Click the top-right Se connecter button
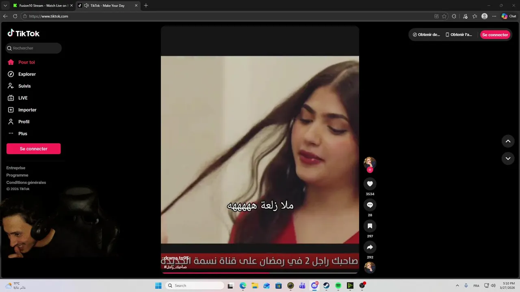The image size is (520, 292). 495,34
